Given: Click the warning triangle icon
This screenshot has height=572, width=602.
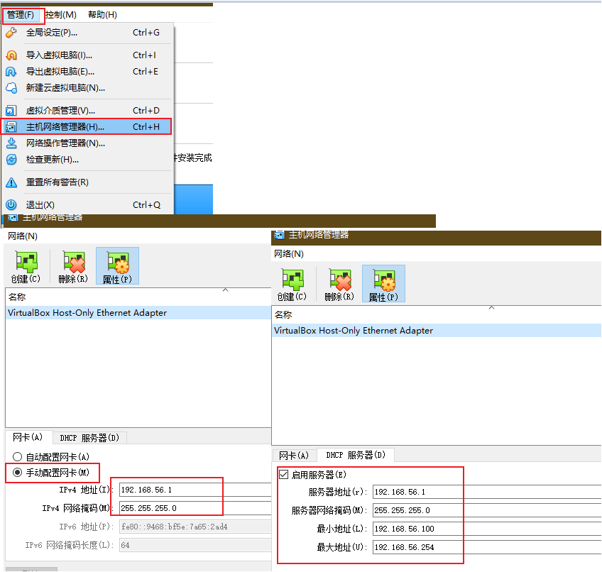Looking at the screenshot, I should [x=11, y=182].
